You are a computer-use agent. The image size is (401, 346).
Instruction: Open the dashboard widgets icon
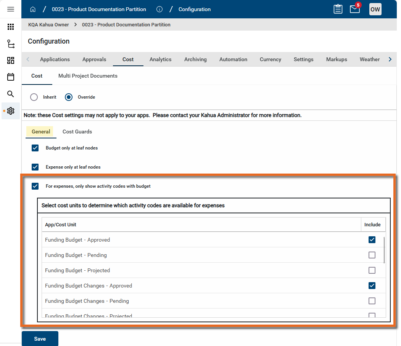[x=11, y=60]
